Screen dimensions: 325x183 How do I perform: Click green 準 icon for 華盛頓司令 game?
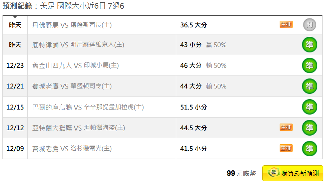tap(309, 86)
